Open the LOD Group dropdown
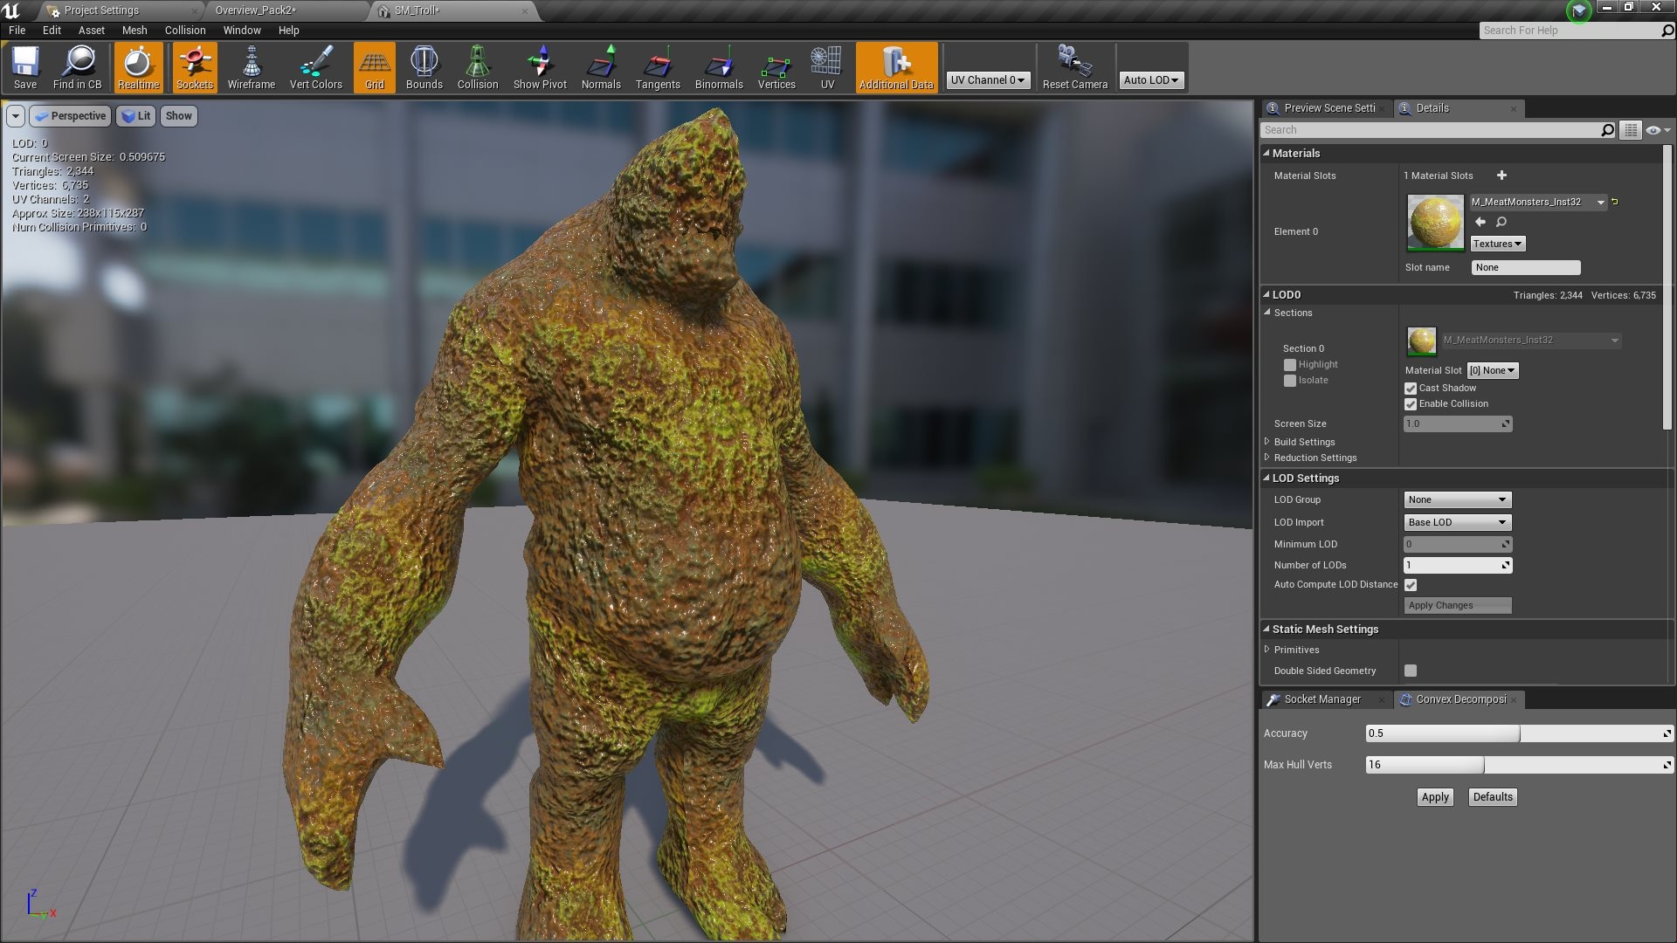Image resolution: width=1677 pixels, height=943 pixels. click(1457, 499)
